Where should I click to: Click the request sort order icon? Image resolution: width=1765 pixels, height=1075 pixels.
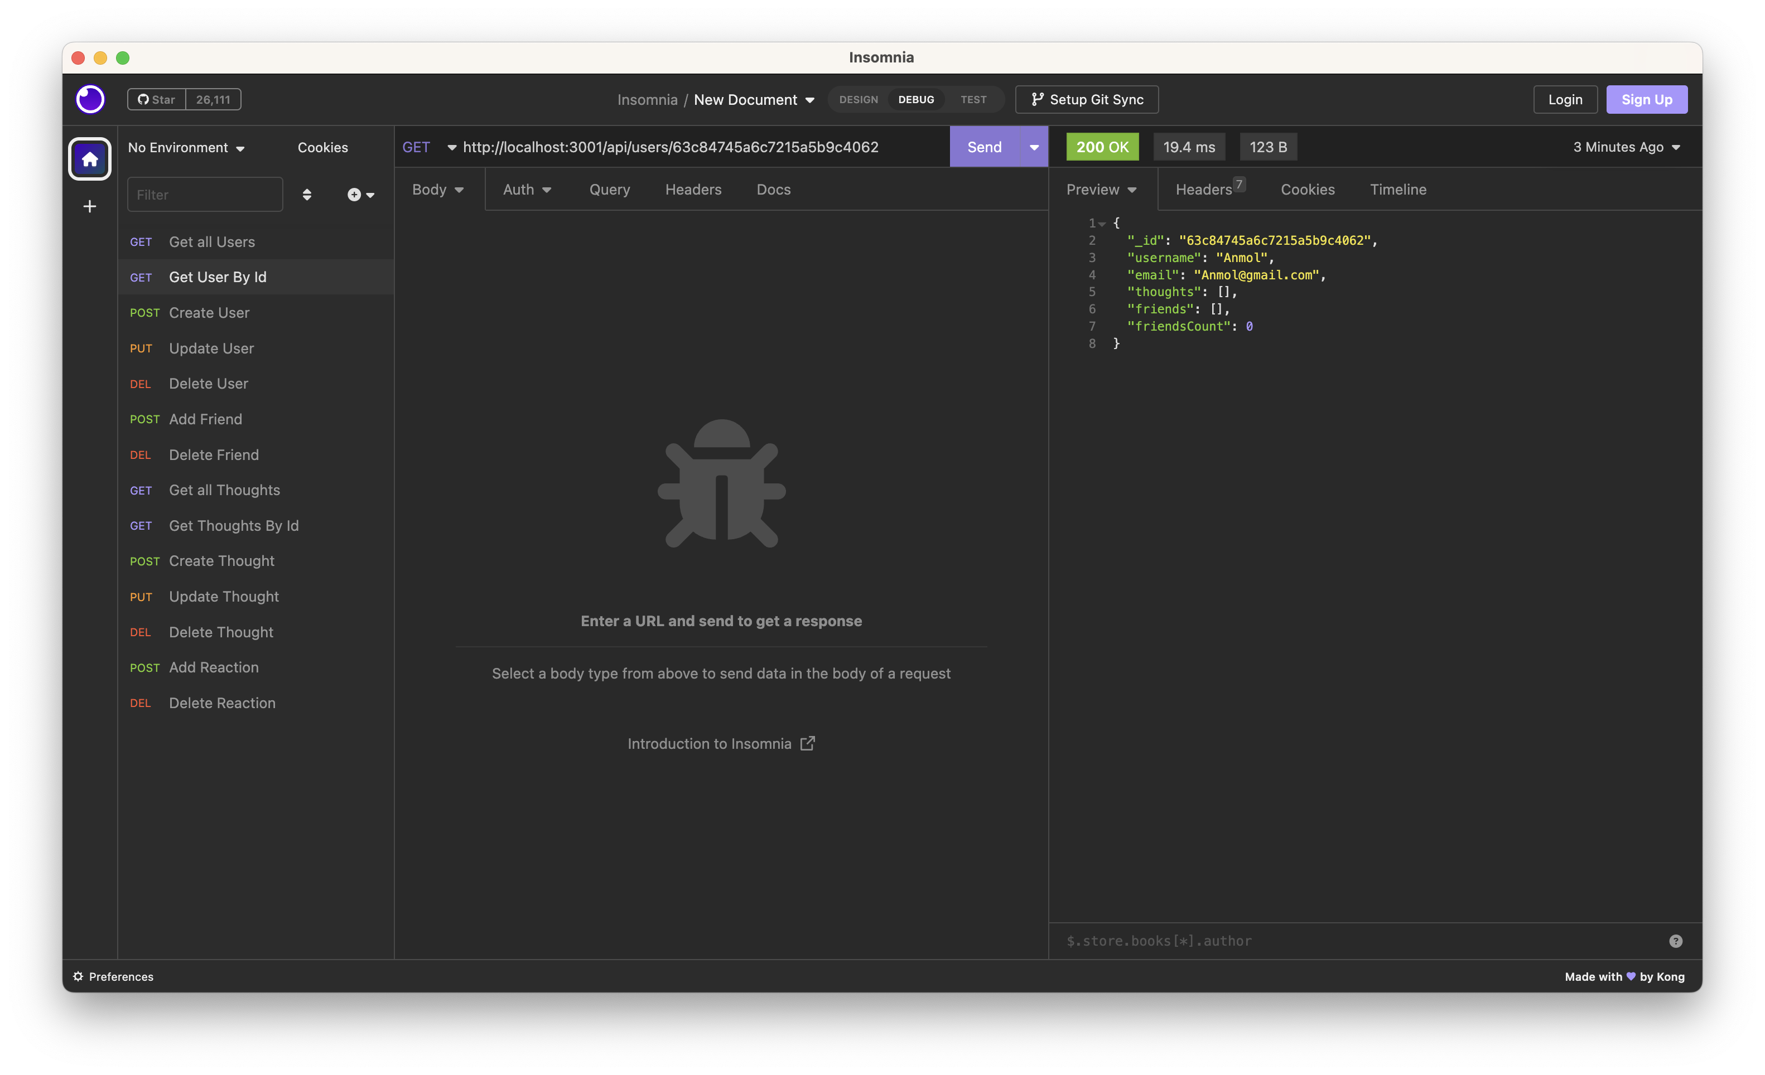point(307,194)
